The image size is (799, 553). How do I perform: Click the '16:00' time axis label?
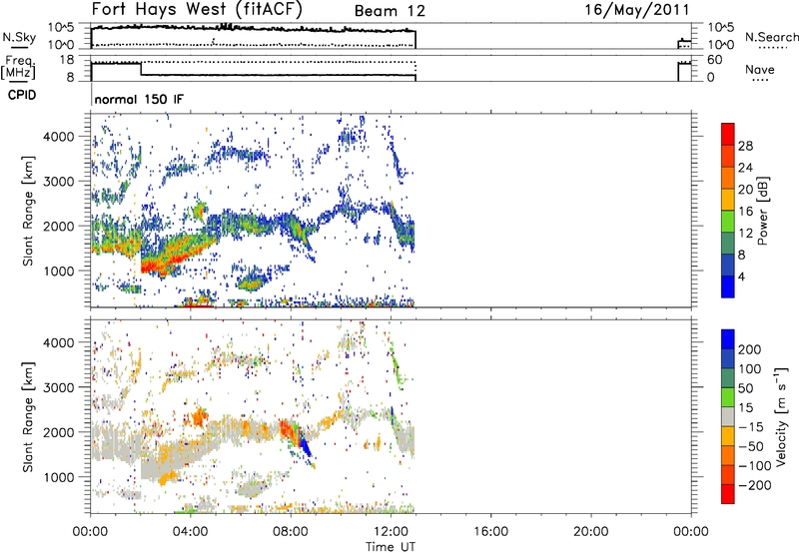point(490,532)
